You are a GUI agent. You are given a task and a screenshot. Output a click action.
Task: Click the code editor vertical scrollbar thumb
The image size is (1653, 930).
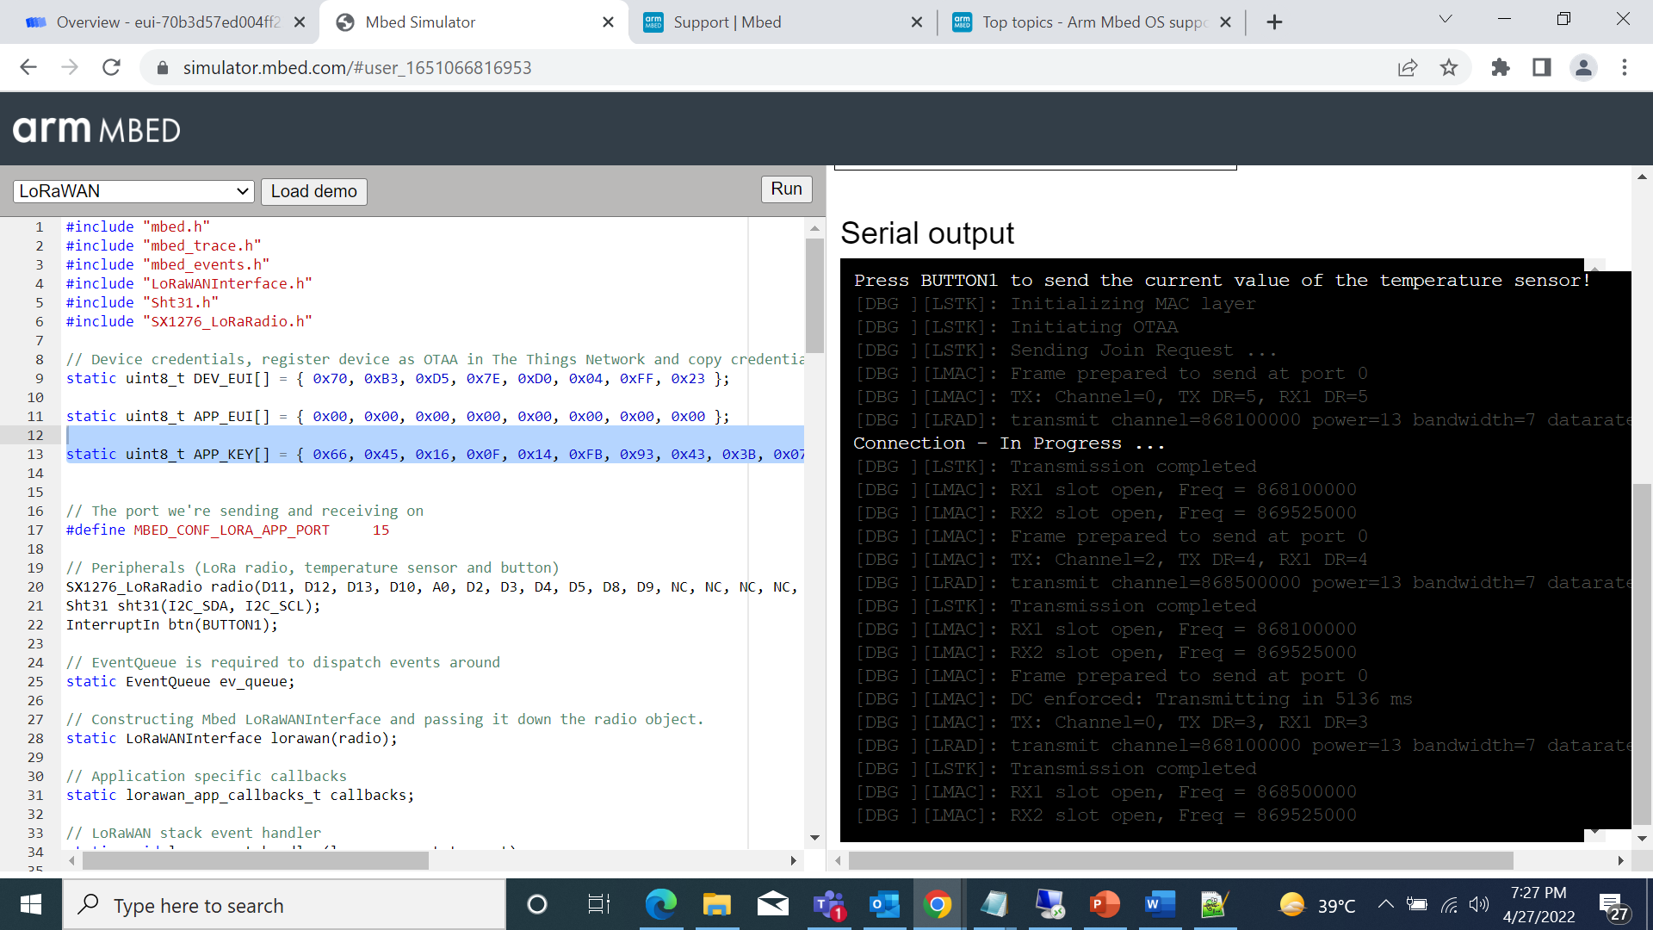click(x=814, y=295)
